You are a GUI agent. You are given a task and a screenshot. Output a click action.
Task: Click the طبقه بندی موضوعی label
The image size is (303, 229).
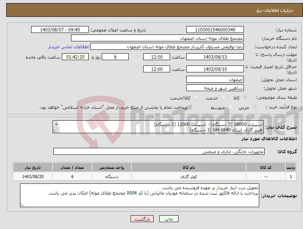pyautogui.click(x=277, y=98)
